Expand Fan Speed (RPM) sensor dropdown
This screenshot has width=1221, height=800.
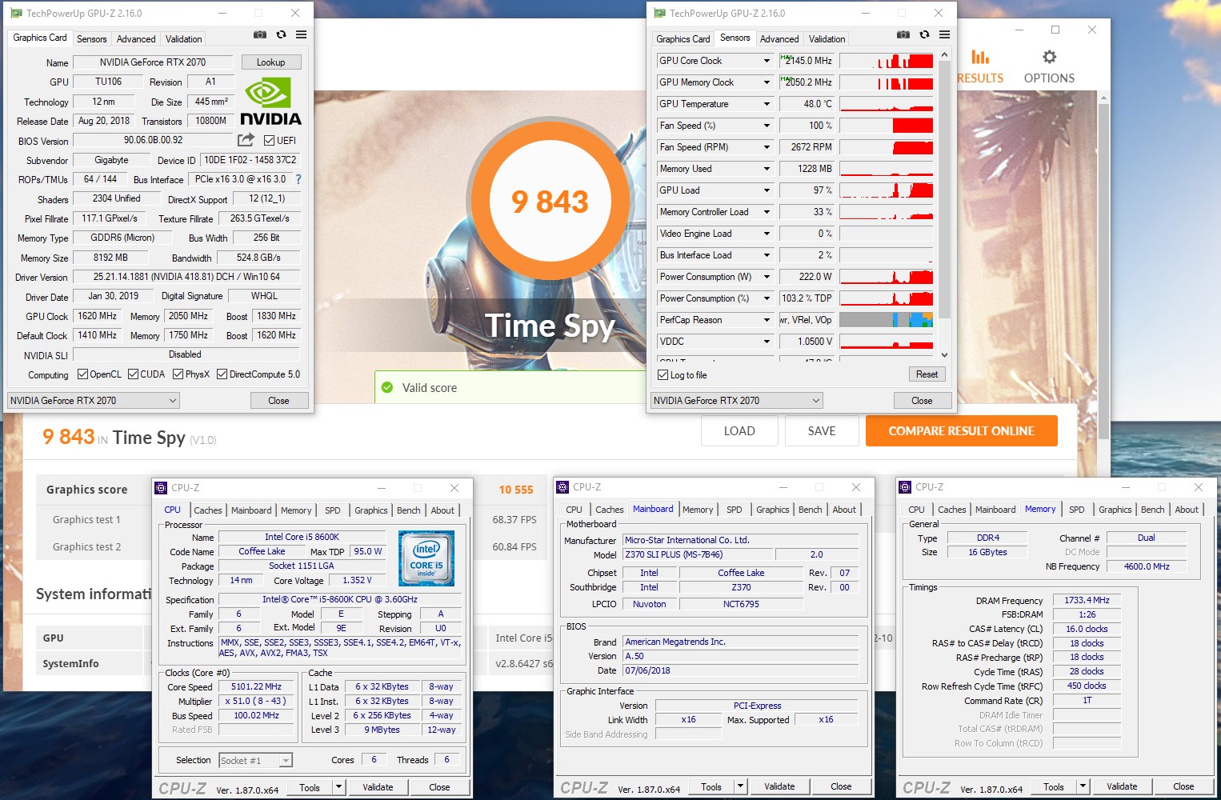click(x=767, y=147)
